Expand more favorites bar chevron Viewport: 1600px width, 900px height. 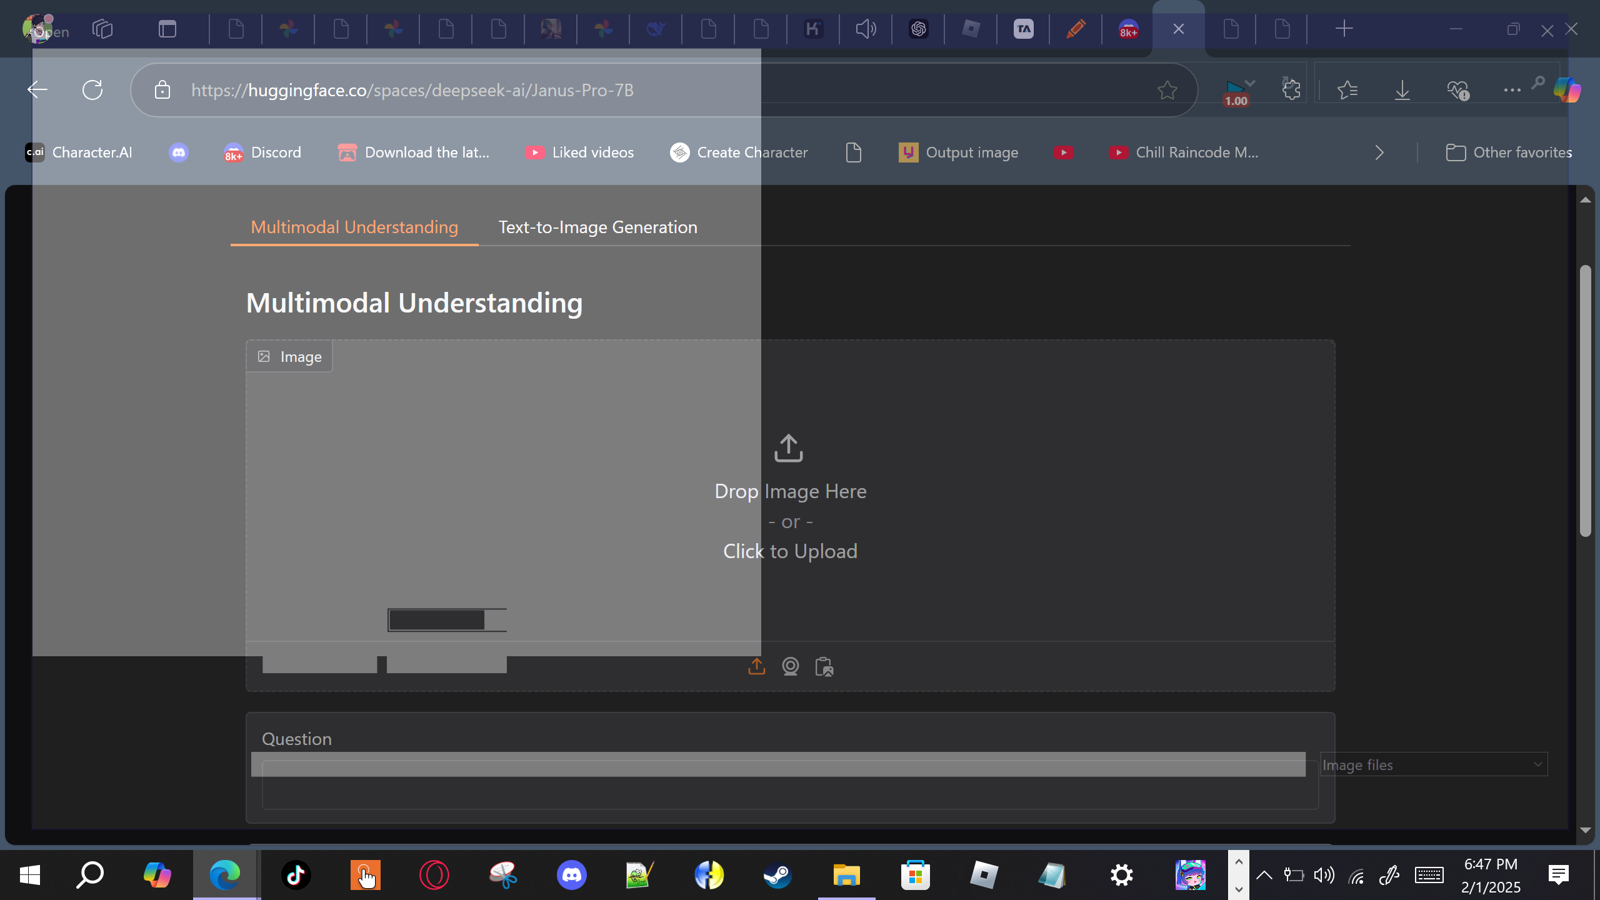pos(1379,152)
